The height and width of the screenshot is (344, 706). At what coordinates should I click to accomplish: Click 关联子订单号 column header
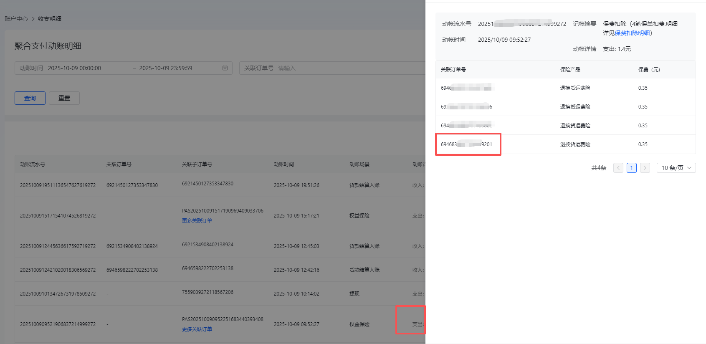click(197, 164)
